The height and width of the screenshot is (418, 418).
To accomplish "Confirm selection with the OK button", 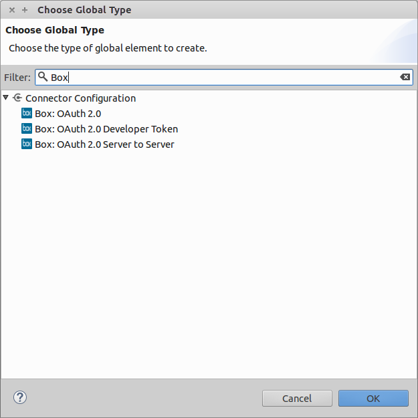I will click(x=373, y=399).
